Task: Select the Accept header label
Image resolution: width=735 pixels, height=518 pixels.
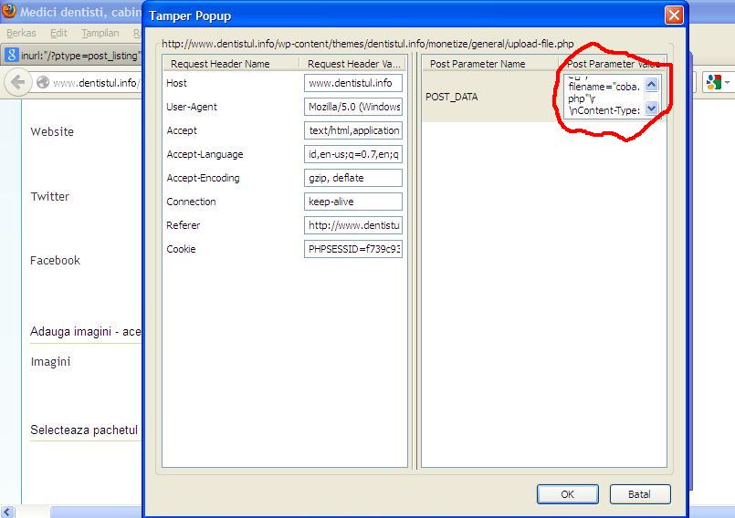Action: pos(182,130)
